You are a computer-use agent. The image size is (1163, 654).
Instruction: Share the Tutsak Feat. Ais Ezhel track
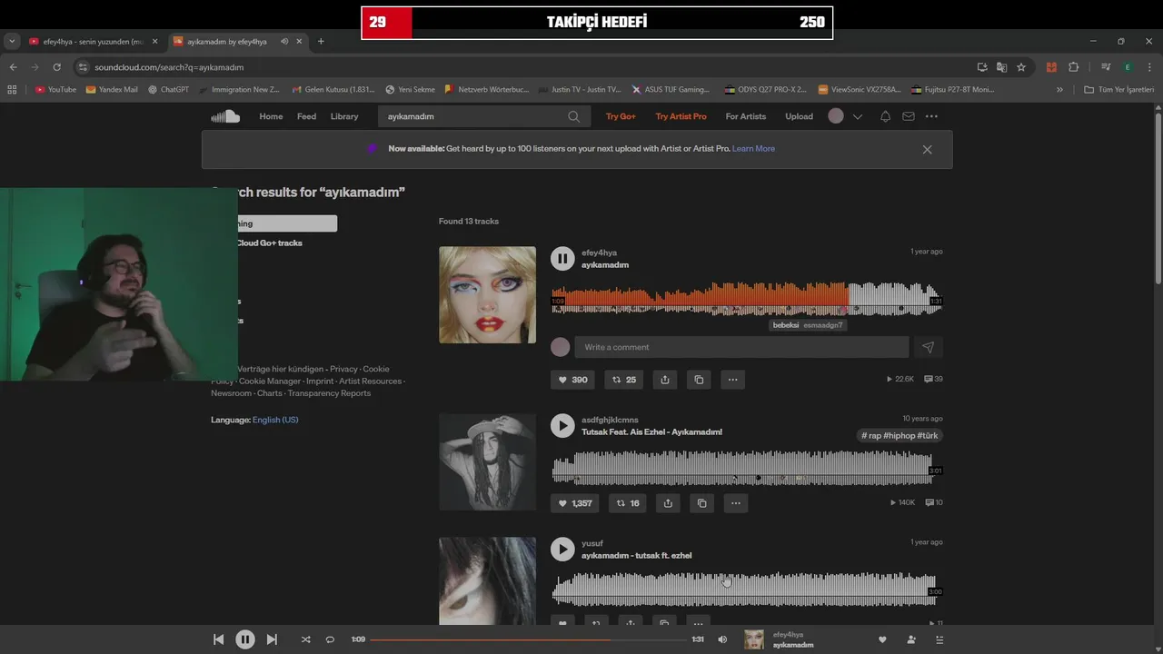coord(668,503)
